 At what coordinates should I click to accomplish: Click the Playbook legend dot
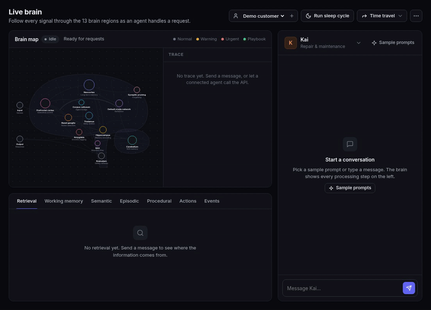click(244, 39)
